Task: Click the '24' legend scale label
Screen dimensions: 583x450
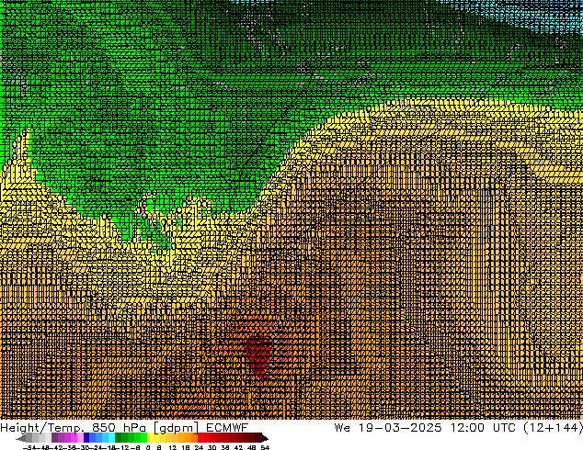Action: 199,447
